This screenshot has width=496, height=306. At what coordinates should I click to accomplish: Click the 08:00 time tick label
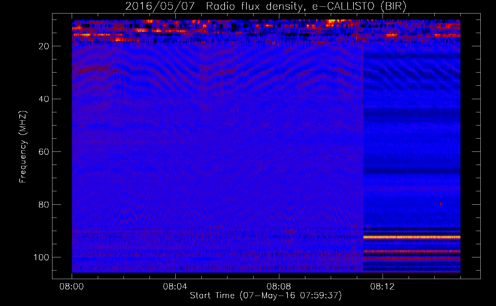pos(72,287)
